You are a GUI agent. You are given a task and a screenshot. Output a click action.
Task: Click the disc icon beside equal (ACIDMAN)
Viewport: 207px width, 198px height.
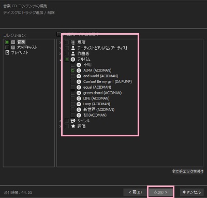(x=79, y=87)
